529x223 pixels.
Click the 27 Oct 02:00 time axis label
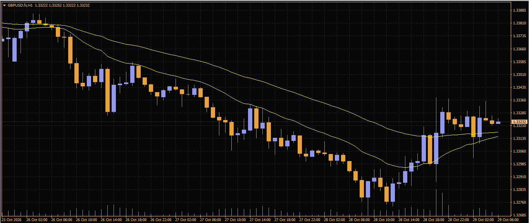[186, 220]
